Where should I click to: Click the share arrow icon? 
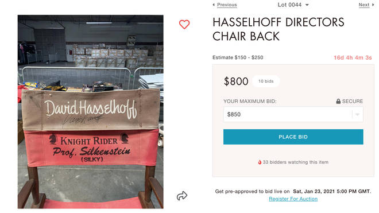(x=182, y=196)
